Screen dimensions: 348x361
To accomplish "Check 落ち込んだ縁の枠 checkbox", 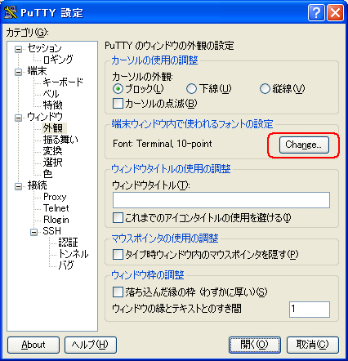I will click(x=118, y=292).
